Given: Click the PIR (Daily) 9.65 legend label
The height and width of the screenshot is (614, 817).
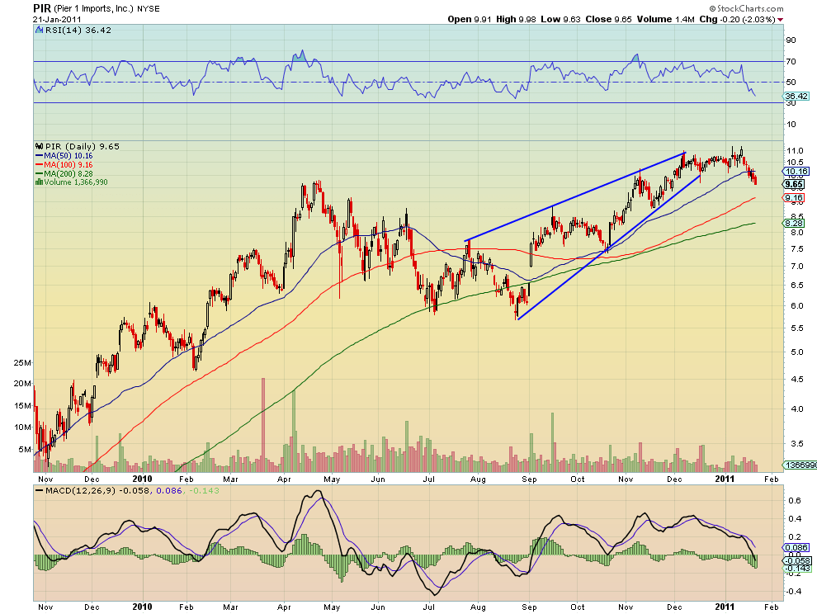Looking at the screenshot, I should (x=83, y=146).
